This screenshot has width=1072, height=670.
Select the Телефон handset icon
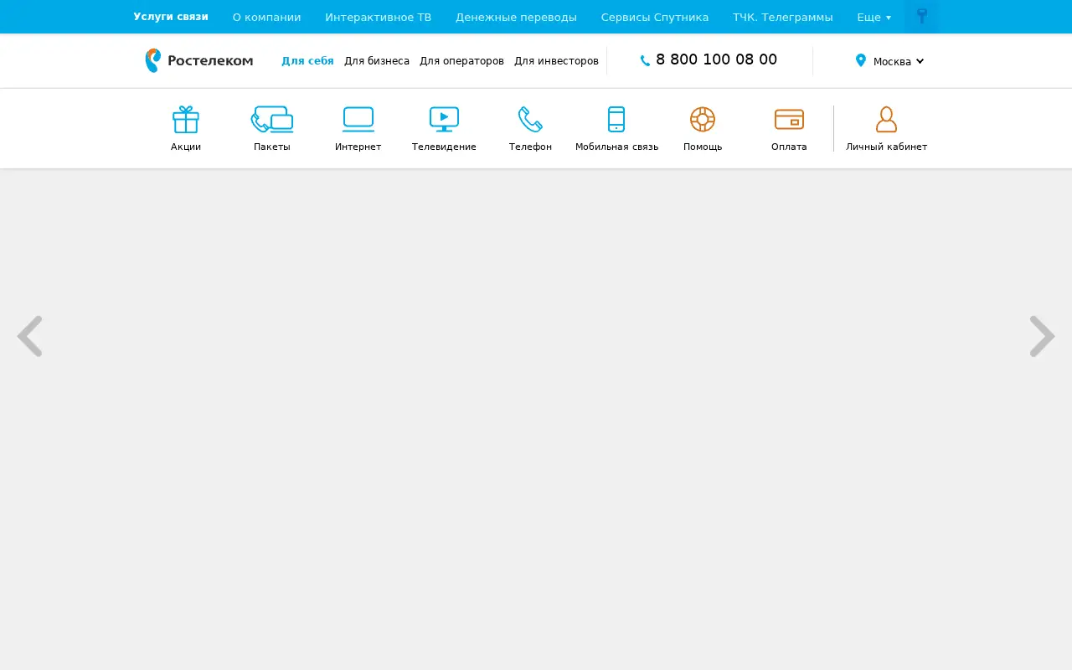[530, 120]
